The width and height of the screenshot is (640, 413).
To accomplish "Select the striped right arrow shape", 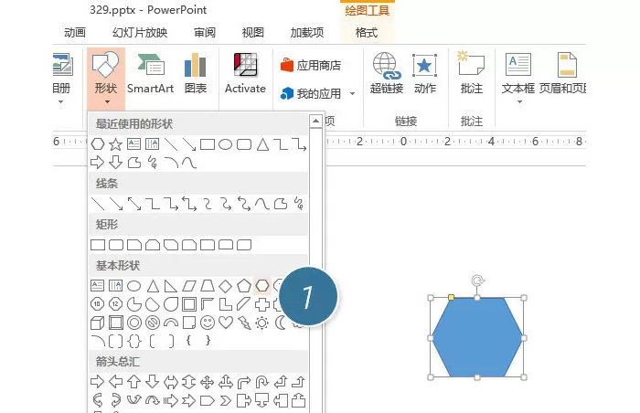I will [171, 401].
